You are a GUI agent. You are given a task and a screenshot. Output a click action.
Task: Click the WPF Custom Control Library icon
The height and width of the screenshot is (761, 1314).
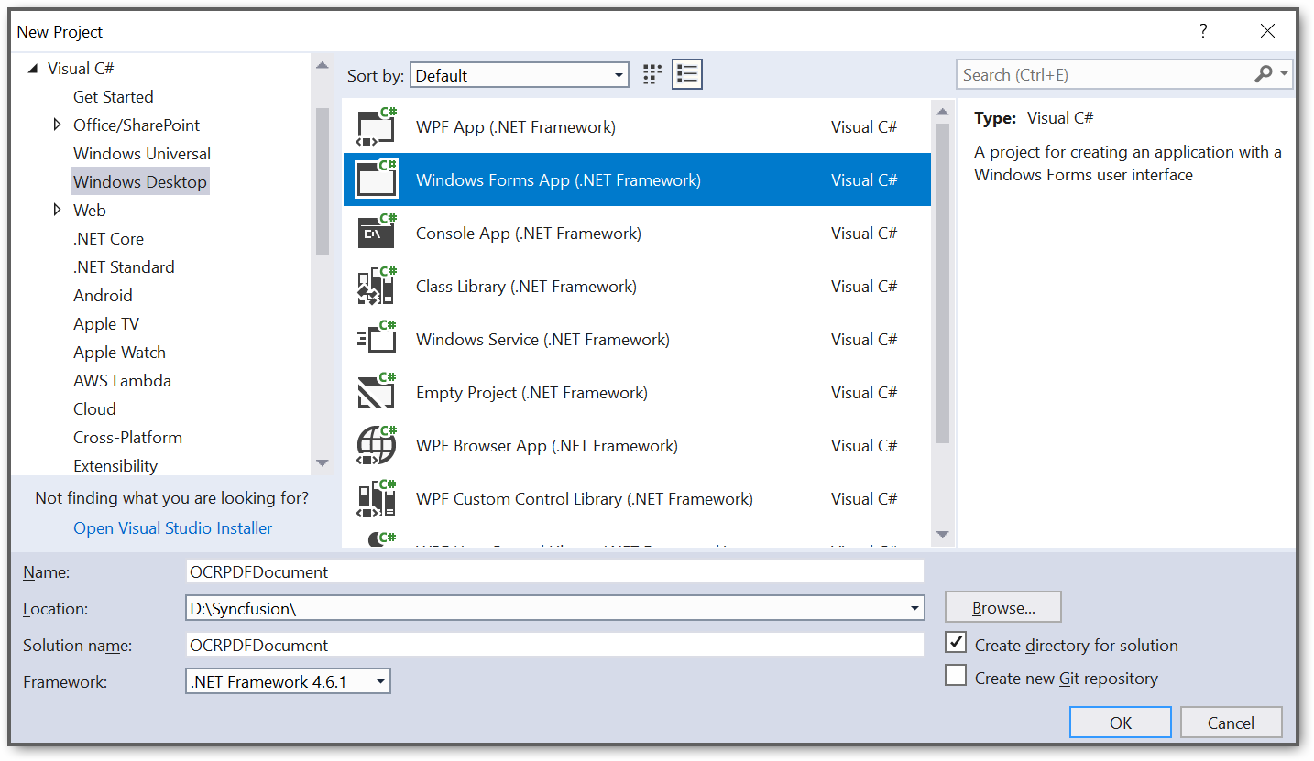(376, 498)
